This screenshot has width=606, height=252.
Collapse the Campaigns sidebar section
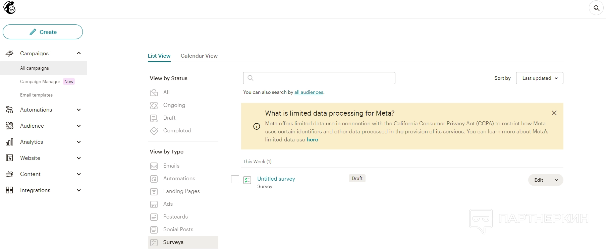click(x=79, y=53)
